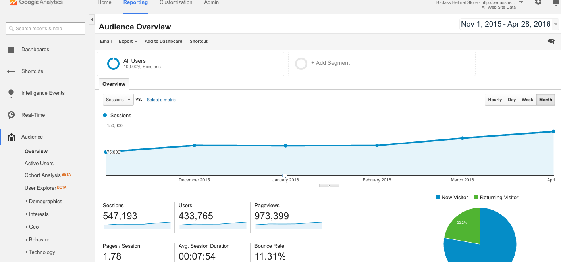The width and height of the screenshot is (561, 262).
Task: Click the April data point on chart
Action: coord(553,131)
